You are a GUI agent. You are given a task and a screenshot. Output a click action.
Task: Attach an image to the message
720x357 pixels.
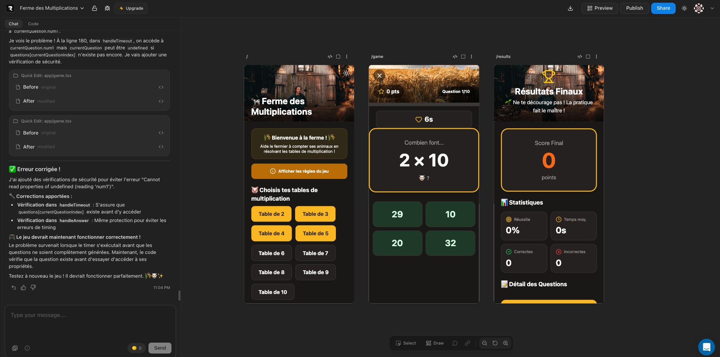coord(15,348)
